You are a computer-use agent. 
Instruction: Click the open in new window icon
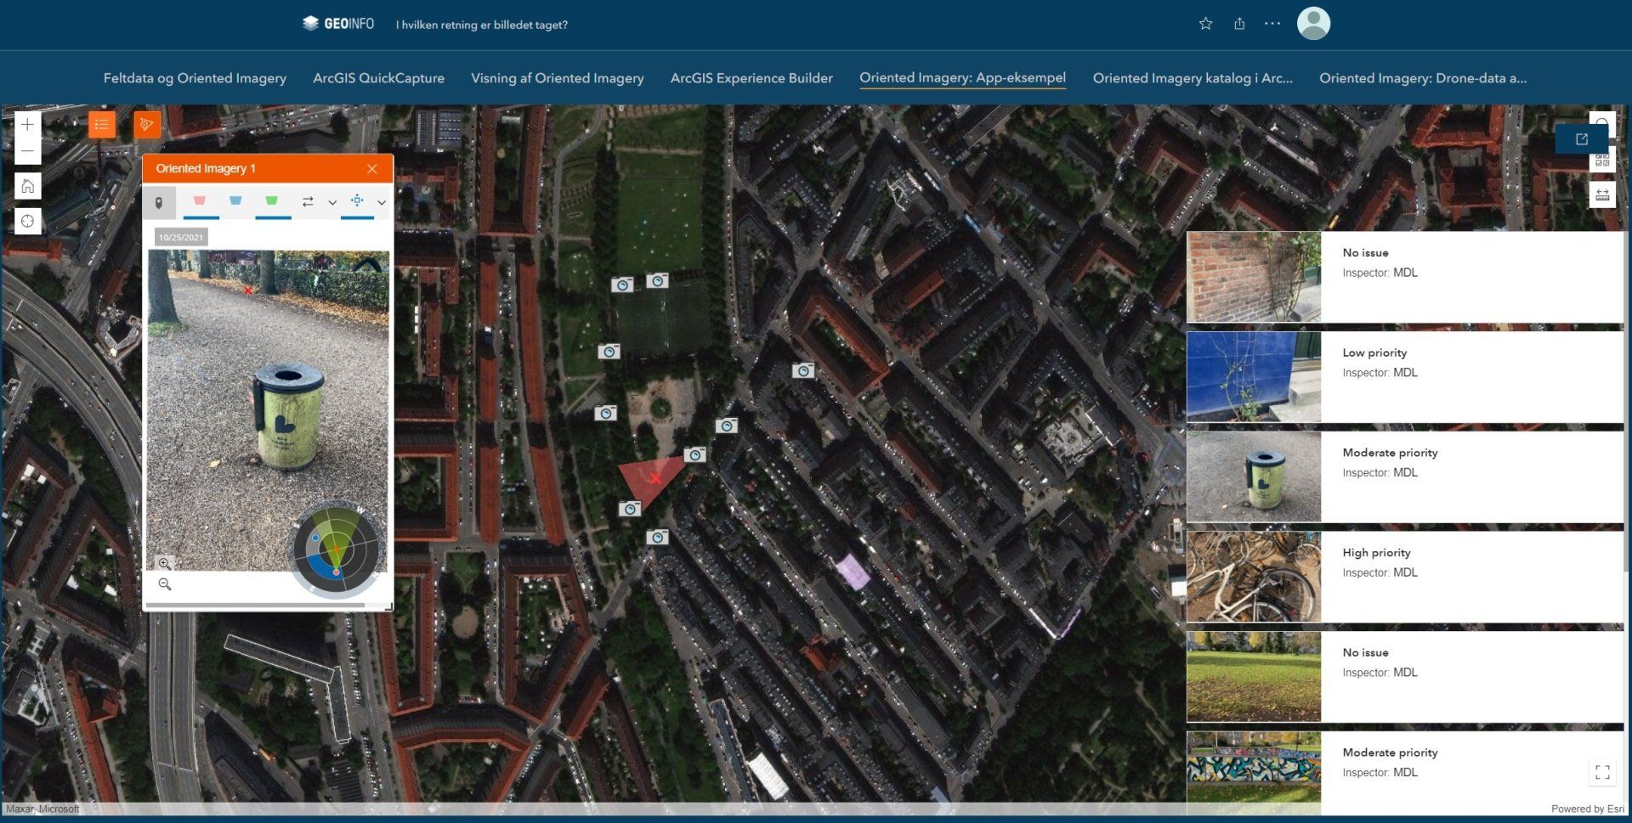(1581, 139)
